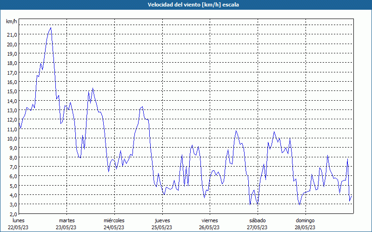The image size is (372, 232).
Task: Click the 21,0 value on the y-axis
Action: pos(12,35)
